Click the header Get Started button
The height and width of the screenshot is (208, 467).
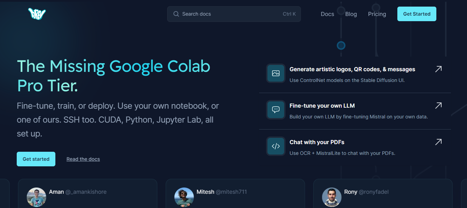[417, 14]
